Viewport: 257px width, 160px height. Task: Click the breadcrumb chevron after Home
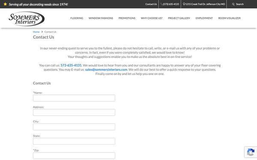point(42,32)
